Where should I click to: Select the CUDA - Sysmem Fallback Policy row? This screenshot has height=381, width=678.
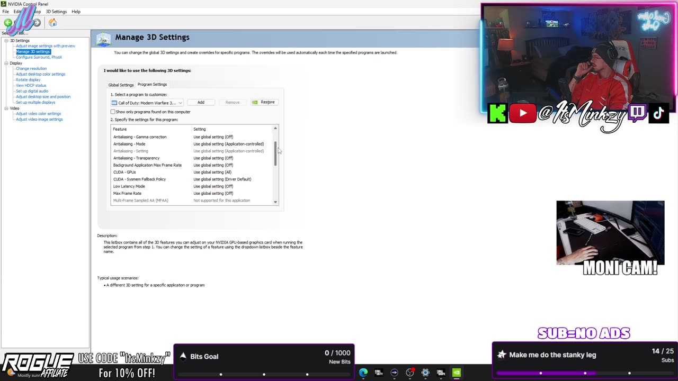coord(192,179)
